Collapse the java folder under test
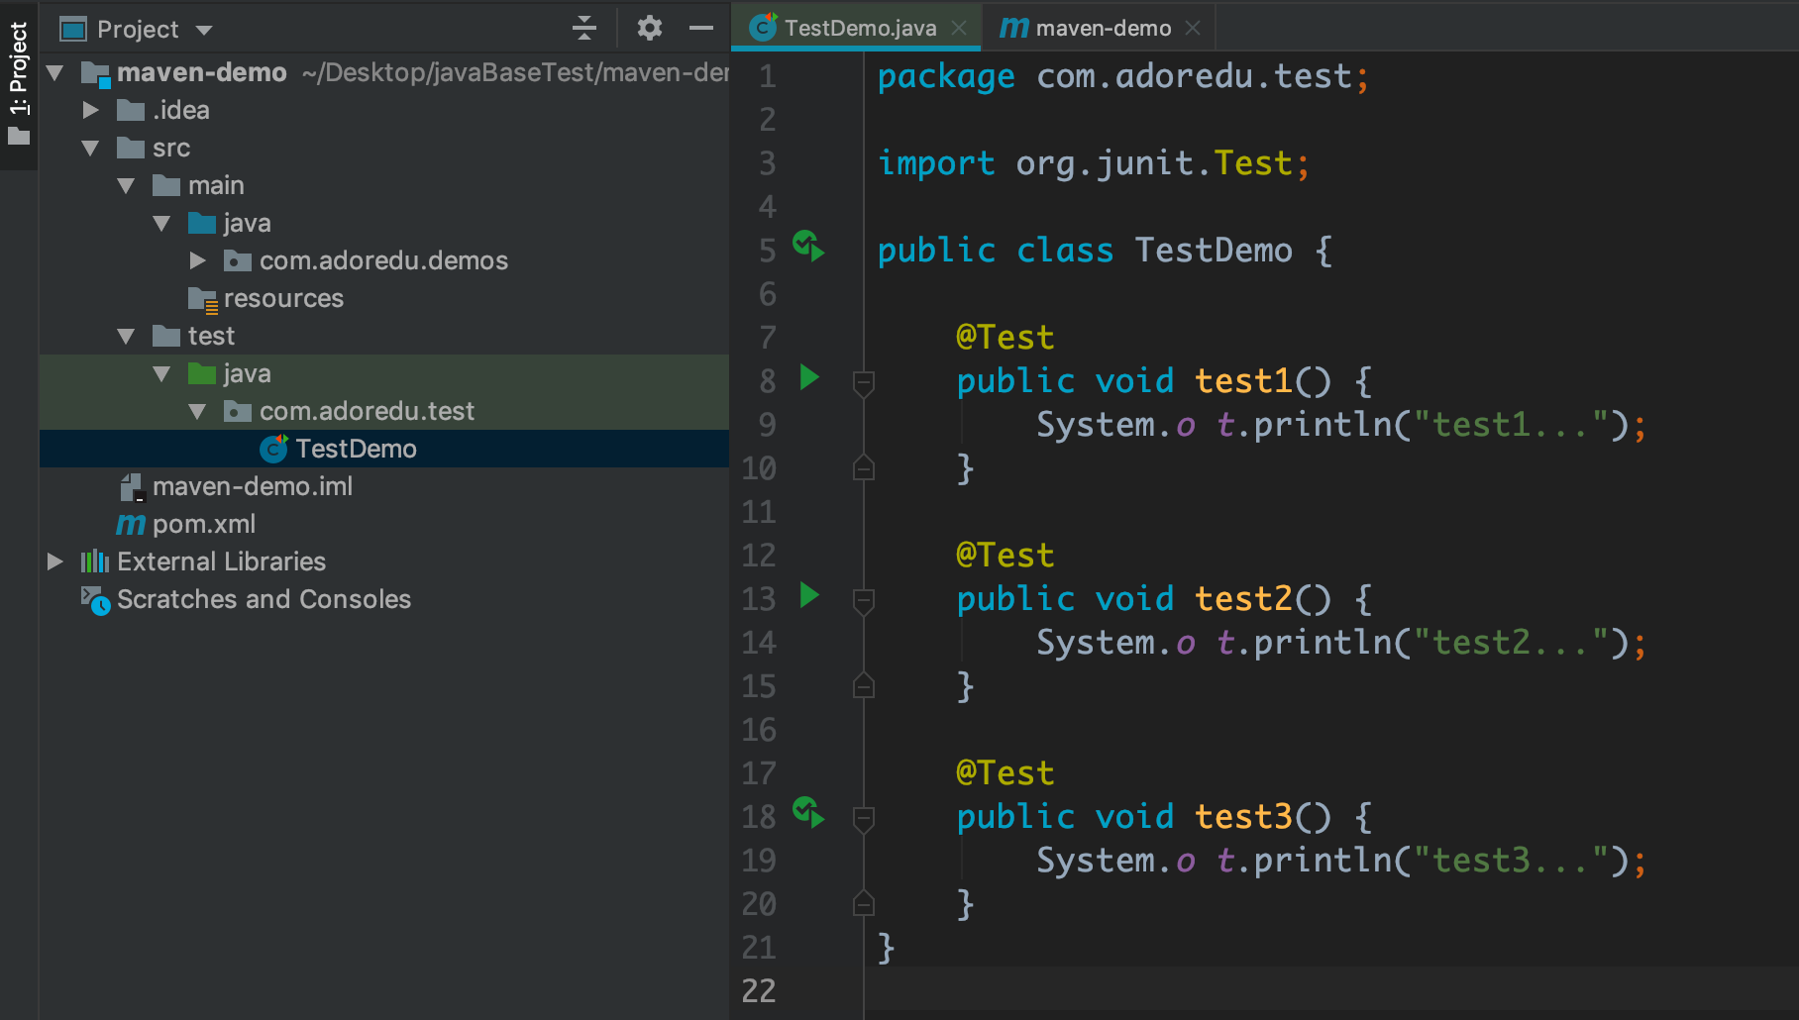The image size is (1799, 1020). pyautogui.click(x=161, y=373)
